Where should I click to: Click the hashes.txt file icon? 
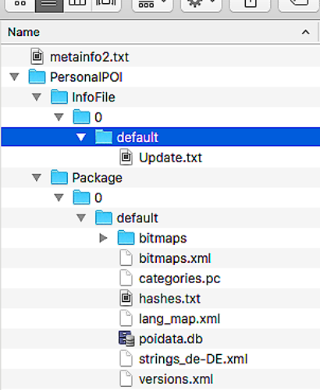126,298
